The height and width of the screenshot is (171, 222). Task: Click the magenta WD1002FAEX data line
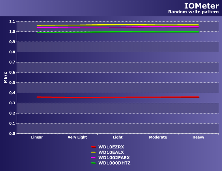[x=118, y=27]
